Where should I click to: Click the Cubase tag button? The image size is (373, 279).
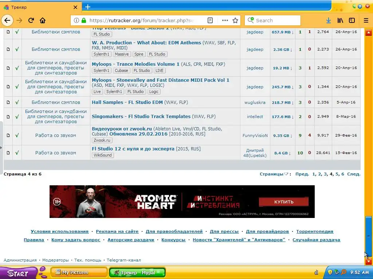pyautogui.click(x=121, y=70)
